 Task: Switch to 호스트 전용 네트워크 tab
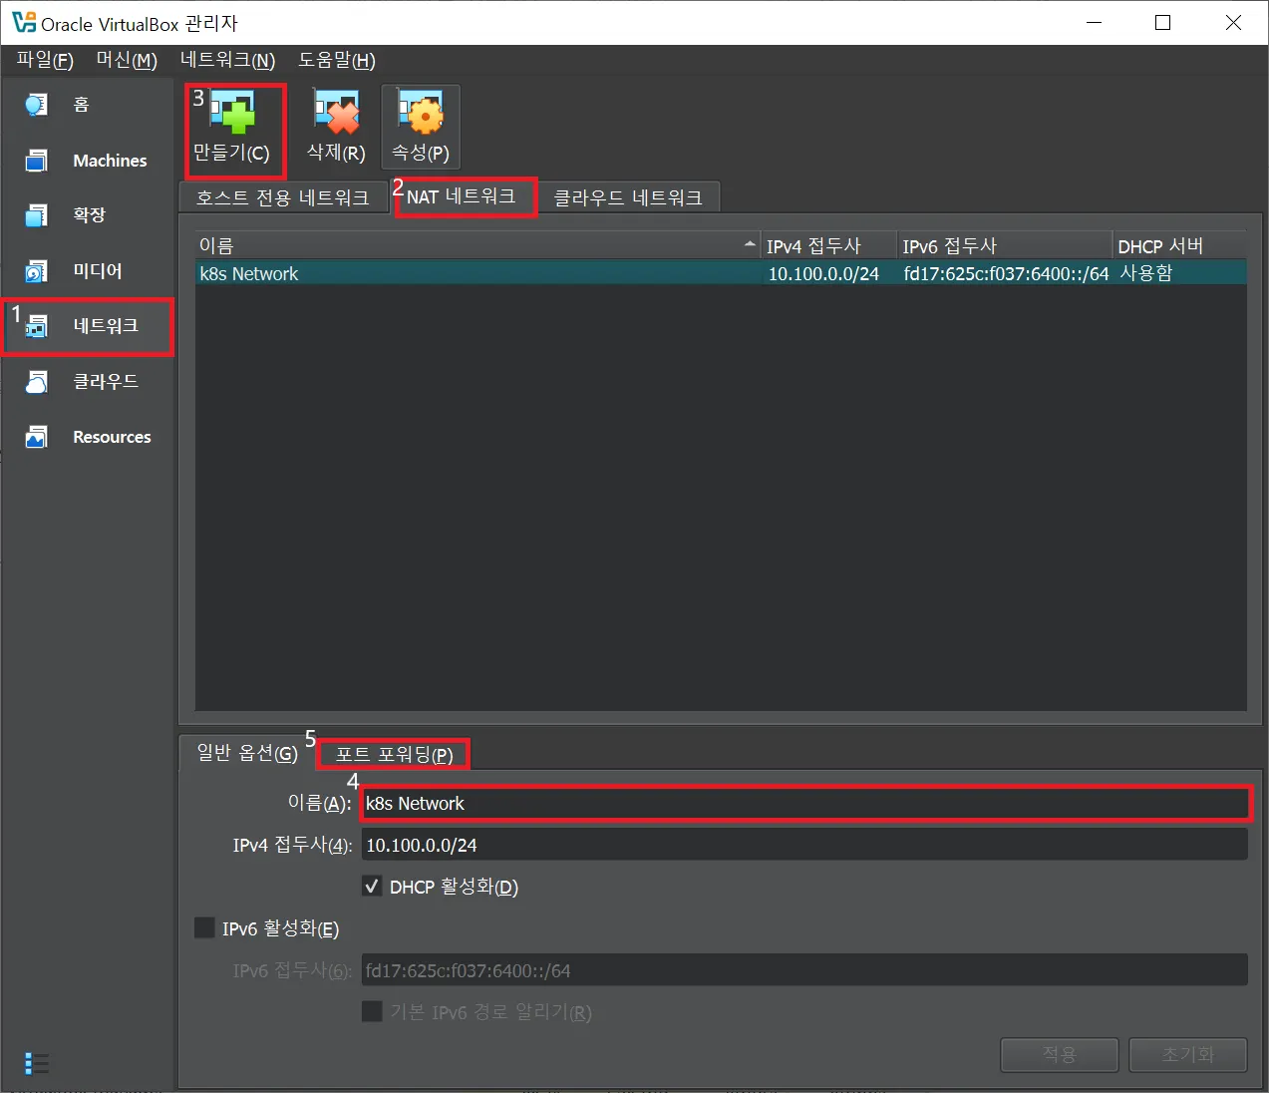tap(283, 197)
